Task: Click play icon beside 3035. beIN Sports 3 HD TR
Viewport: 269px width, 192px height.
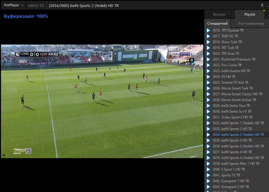Action: [208, 141]
